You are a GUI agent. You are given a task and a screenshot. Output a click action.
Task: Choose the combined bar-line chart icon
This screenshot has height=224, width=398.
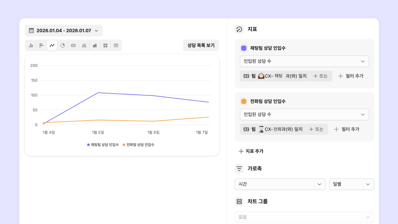point(84,46)
